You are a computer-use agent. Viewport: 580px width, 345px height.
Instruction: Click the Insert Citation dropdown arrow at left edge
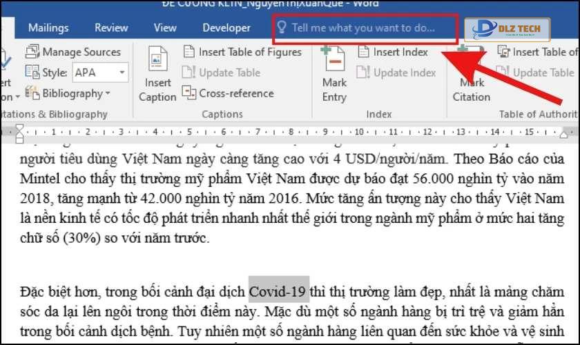[17, 97]
